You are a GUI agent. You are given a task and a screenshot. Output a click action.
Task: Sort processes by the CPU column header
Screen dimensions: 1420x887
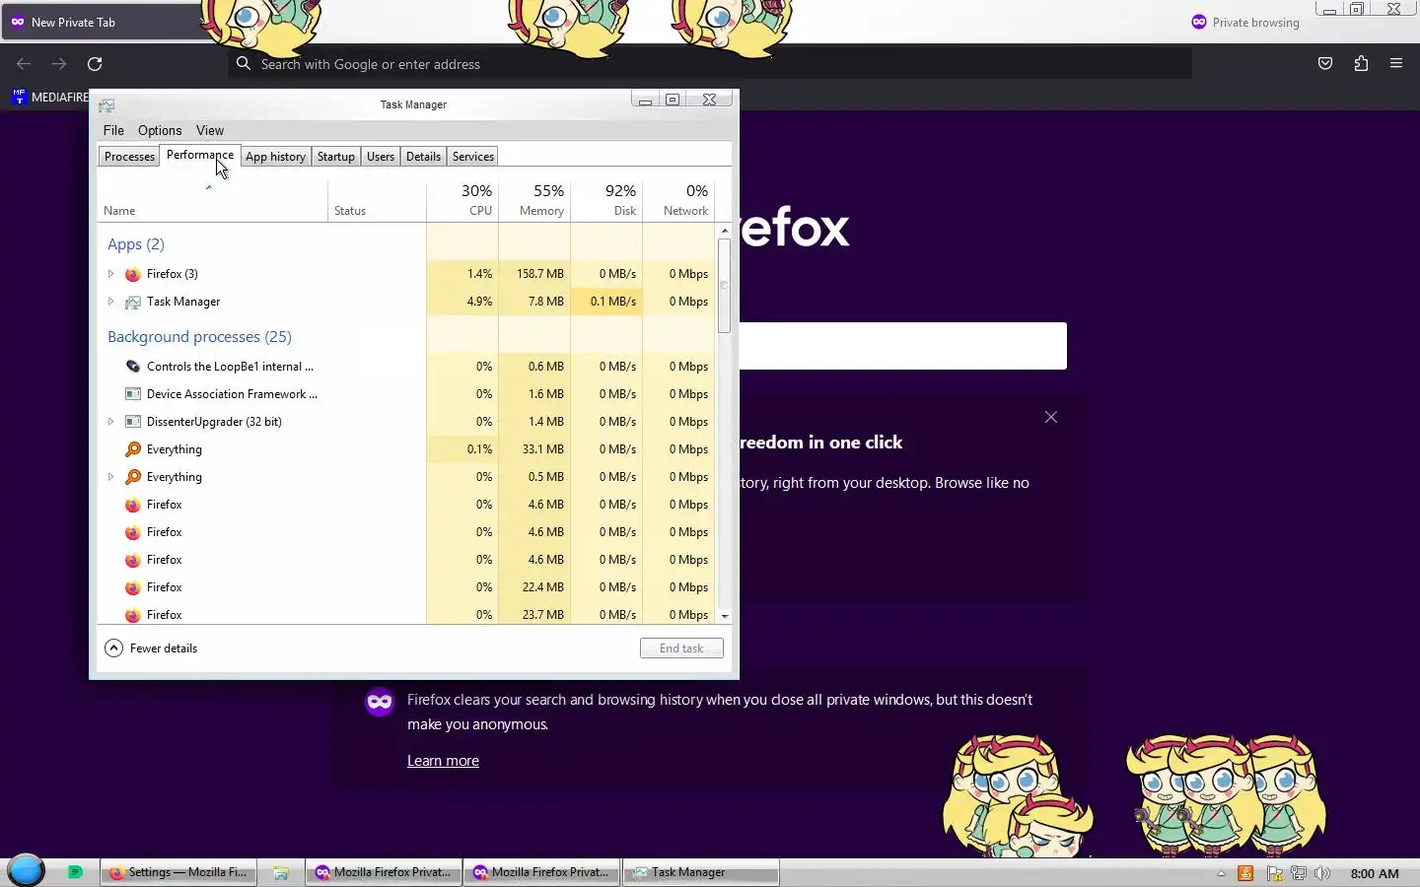(x=462, y=200)
